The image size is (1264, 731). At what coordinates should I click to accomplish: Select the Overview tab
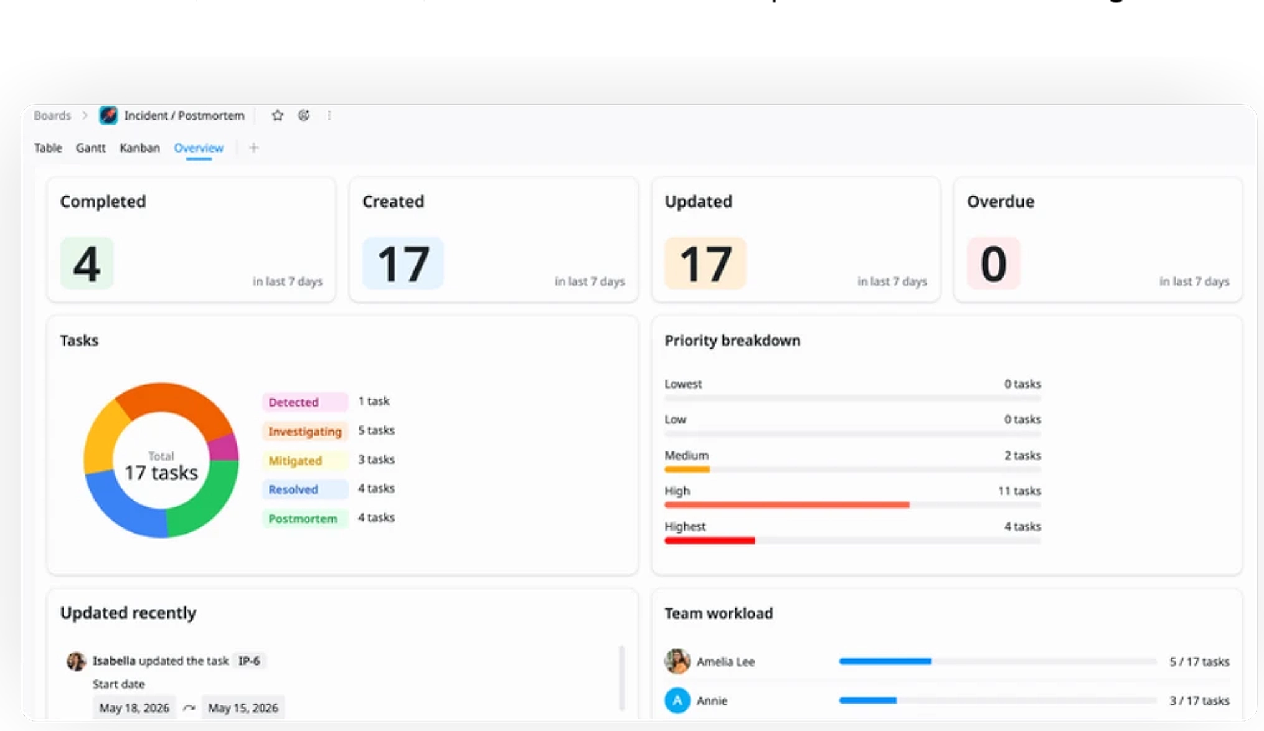pos(199,148)
